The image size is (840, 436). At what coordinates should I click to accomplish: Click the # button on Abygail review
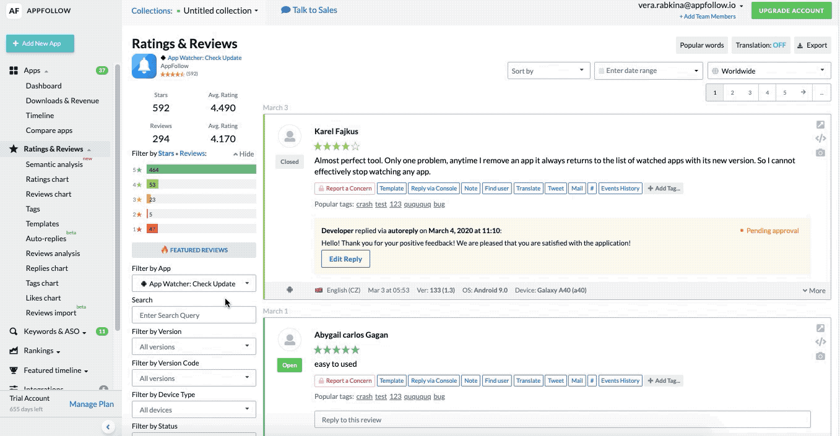click(592, 380)
